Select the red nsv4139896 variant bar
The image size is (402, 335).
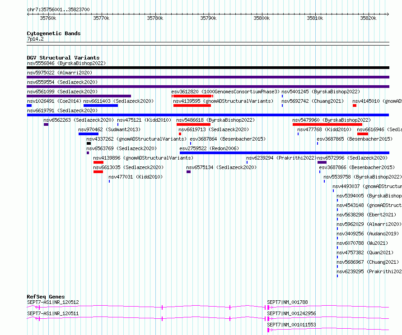point(98,162)
